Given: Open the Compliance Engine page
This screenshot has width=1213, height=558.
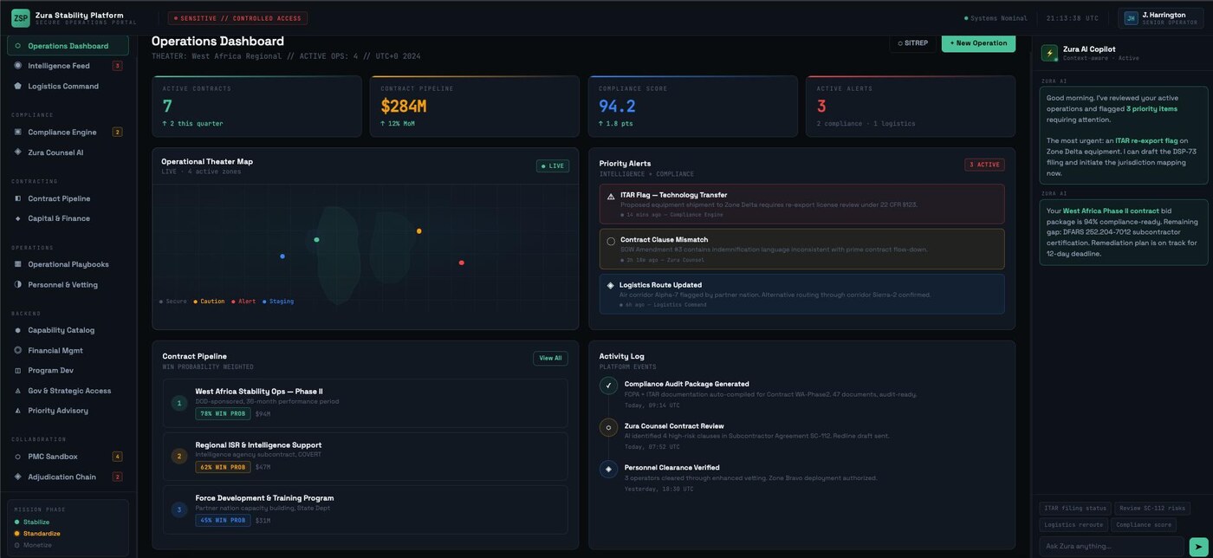Looking at the screenshot, I should (x=68, y=132).
